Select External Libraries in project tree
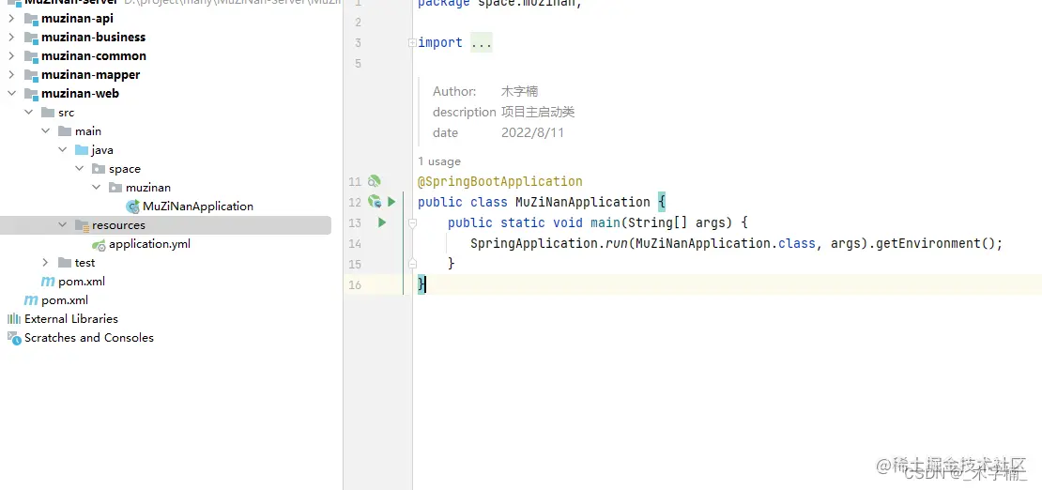Screen dimensions: 1042x490 point(71,318)
